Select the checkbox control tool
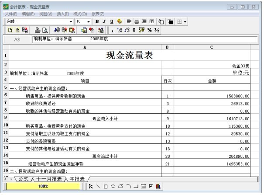 coord(151,186)
